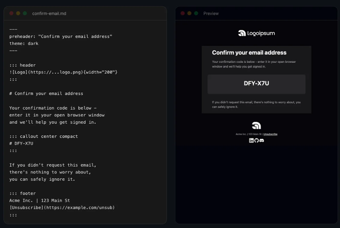Click the '::: header' line in editor
340x228 pixels.
pyautogui.click(x=22, y=65)
